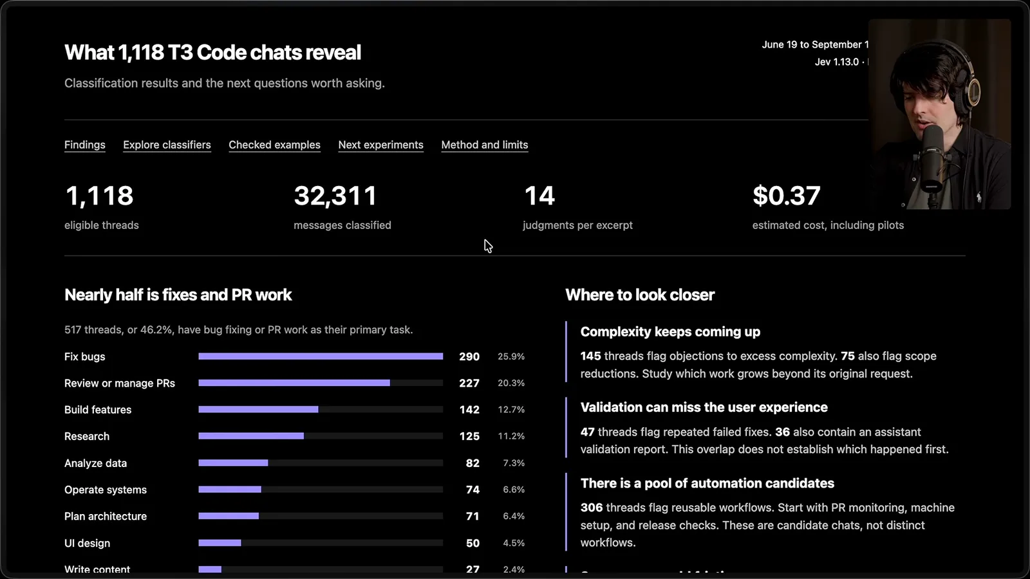Open Method and limits link
The image size is (1030, 579).
(x=484, y=145)
